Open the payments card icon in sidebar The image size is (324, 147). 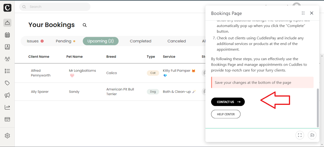tap(7, 119)
